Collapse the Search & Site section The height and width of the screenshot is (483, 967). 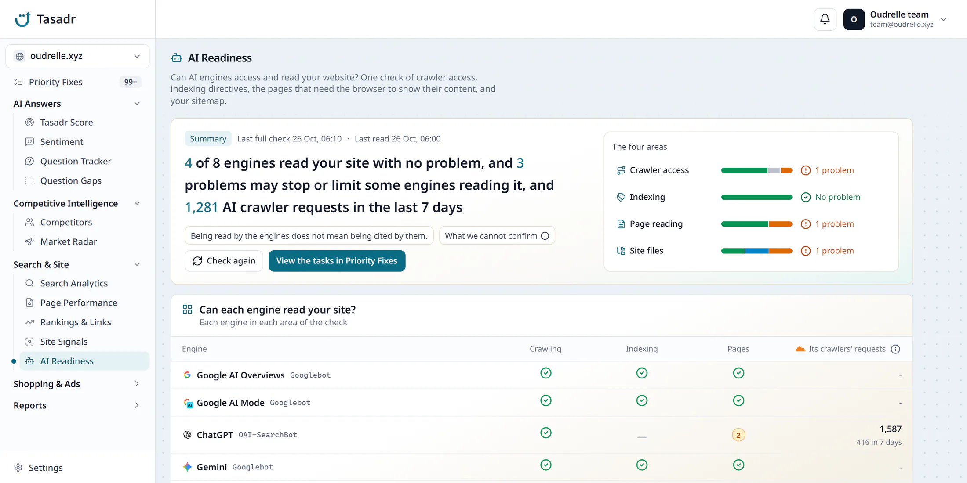pos(137,265)
